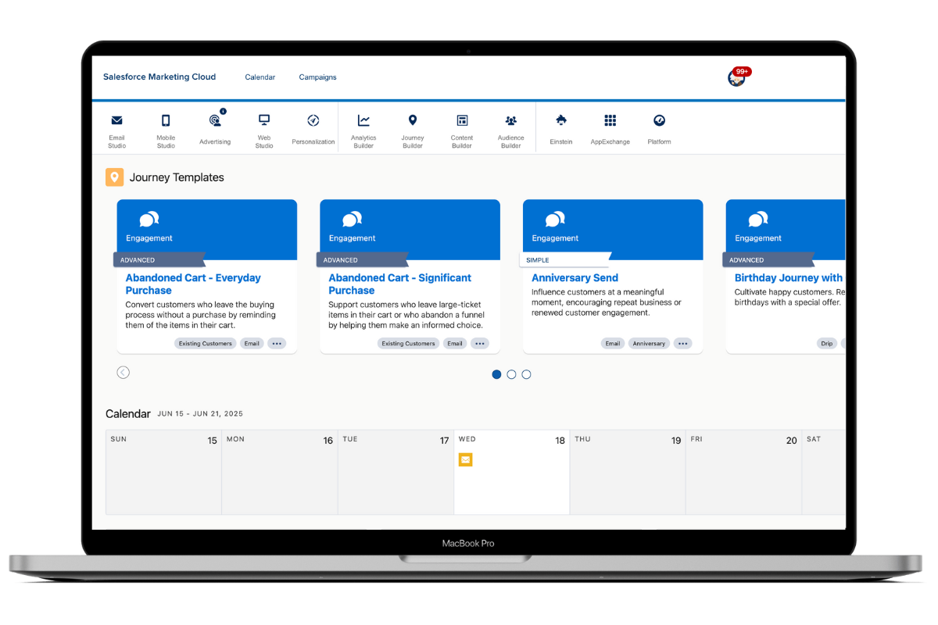Open the Advertising app

click(x=215, y=127)
